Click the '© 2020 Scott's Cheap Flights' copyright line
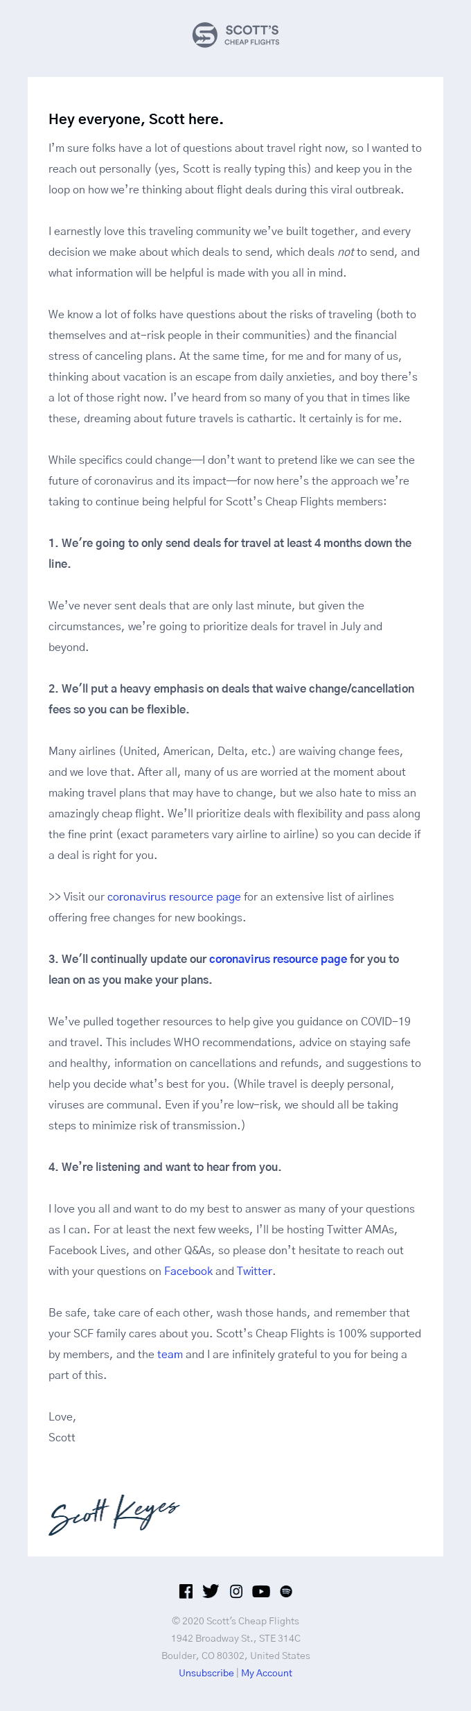This screenshot has width=471, height=1711. coord(235,1621)
